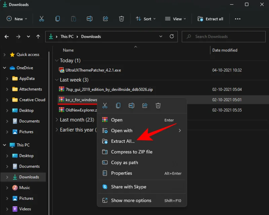Refresh the Downloads folder view
This screenshot has height=215, width=269.
pos(172,36)
